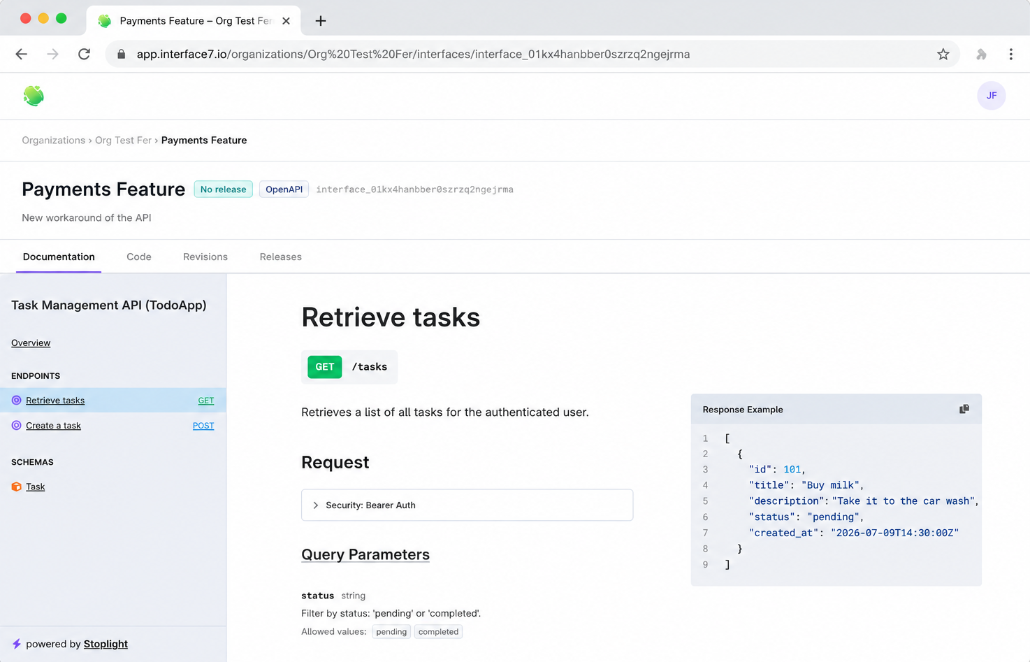The image size is (1030, 662).
Task: Click the Create a task endpoint icon
Action: [16, 426]
